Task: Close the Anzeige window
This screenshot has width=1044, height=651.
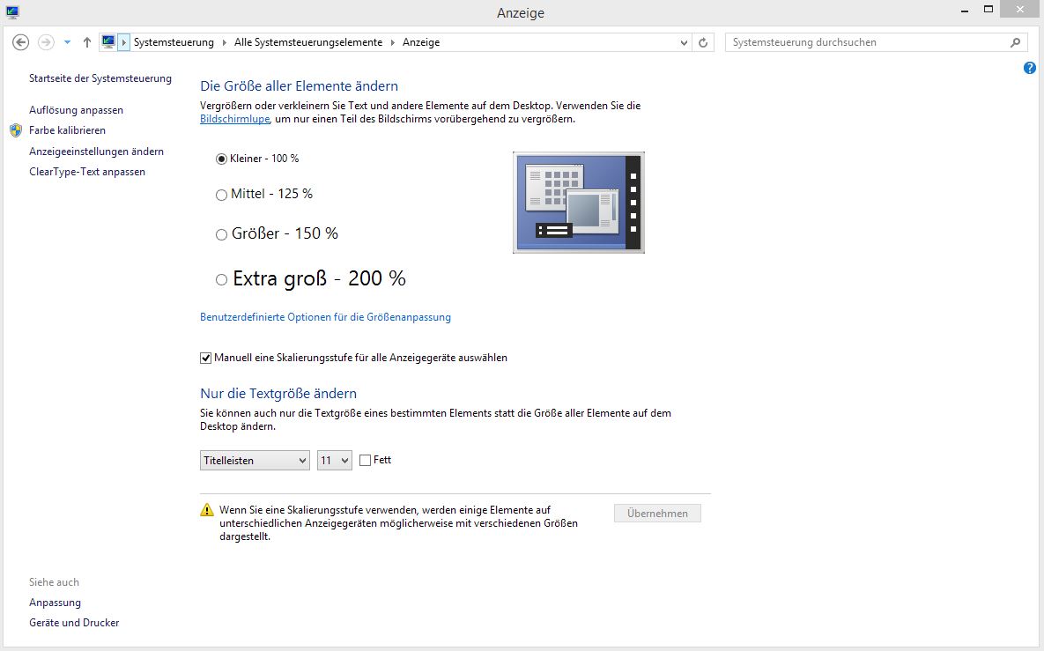Action: click(1021, 10)
